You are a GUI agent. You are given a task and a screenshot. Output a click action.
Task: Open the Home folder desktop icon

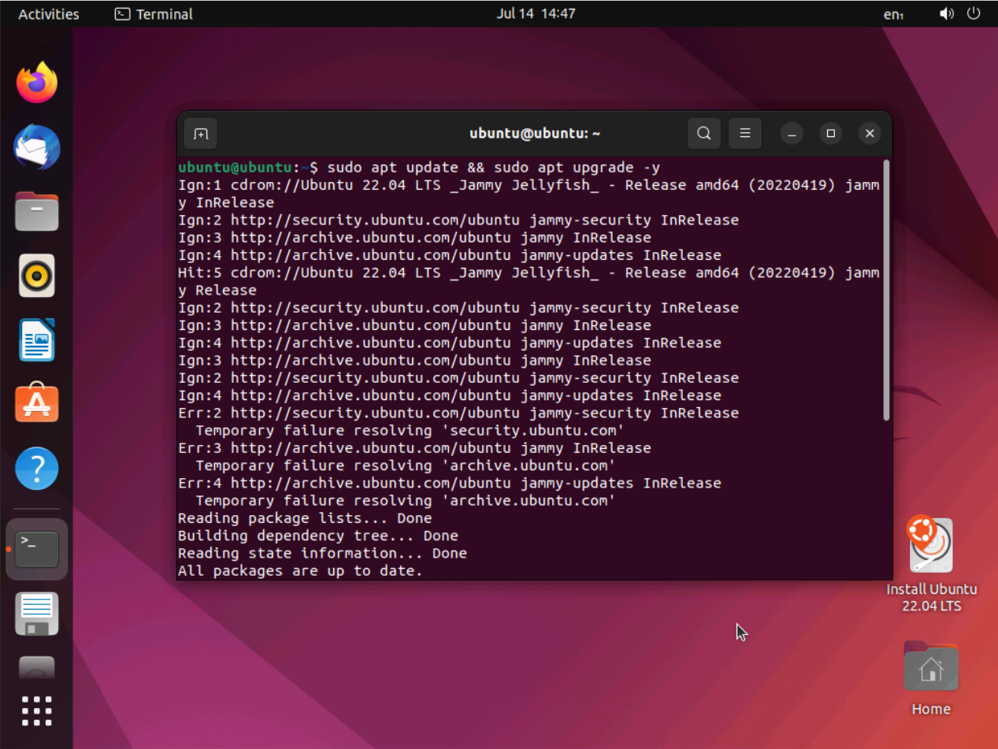(x=931, y=677)
